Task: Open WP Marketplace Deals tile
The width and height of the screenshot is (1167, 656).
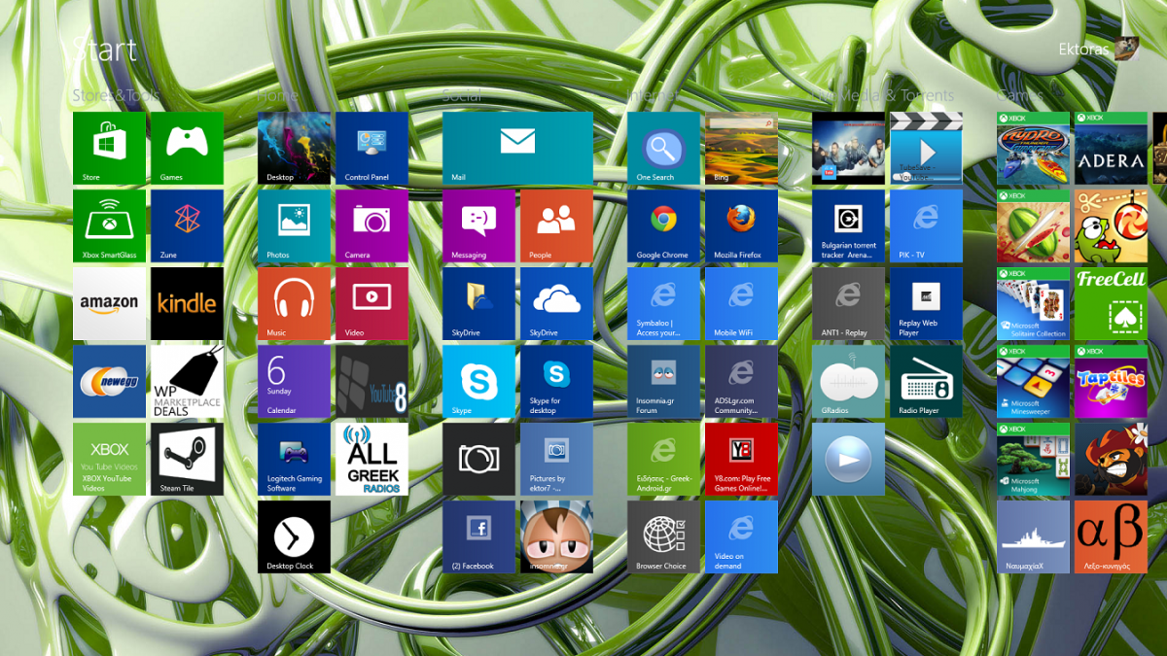Action: pos(187,381)
